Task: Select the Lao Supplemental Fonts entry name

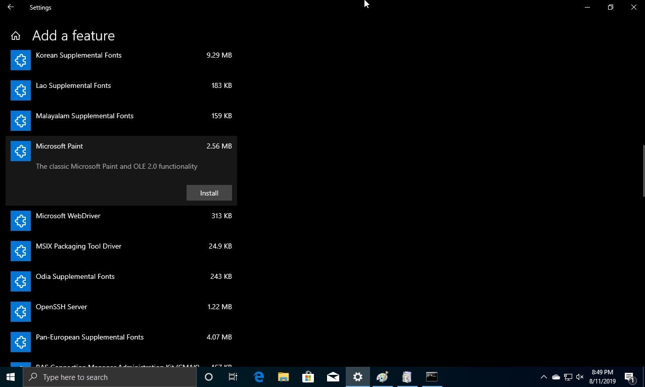Action: pyautogui.click(x=73, y=85)
